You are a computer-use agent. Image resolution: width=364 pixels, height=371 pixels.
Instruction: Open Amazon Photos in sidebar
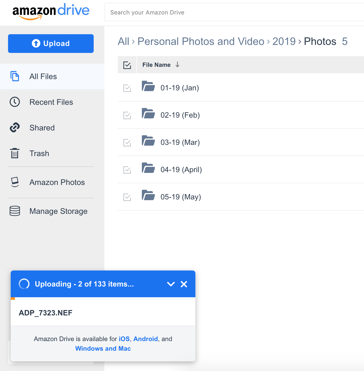tap(52, 182)
